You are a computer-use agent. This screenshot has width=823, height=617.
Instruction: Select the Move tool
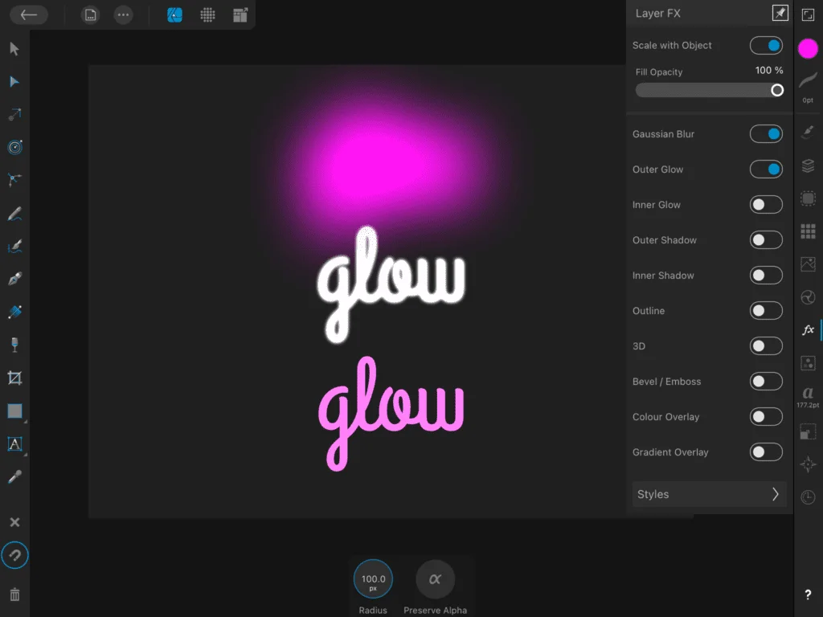[x=14, y=48]
